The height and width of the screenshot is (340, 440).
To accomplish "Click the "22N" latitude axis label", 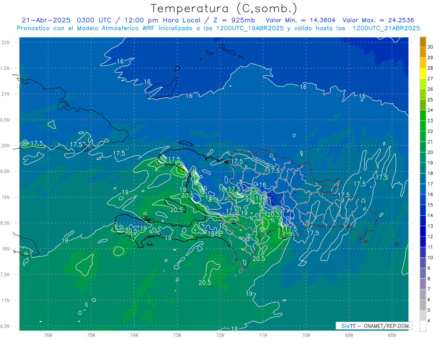I will [x=6, y=42].
